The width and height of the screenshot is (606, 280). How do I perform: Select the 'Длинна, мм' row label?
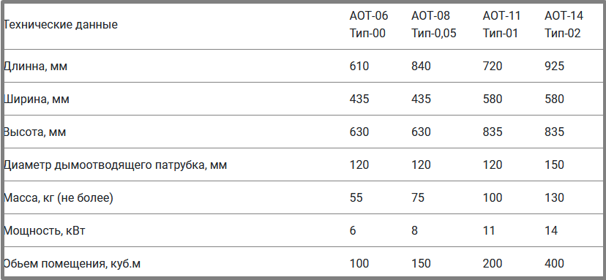(x=36, y=66)
